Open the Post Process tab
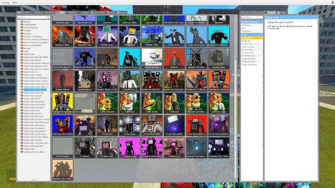Viewport: 335px width, 188px height. pyautogui.click(x=98, y=13)
